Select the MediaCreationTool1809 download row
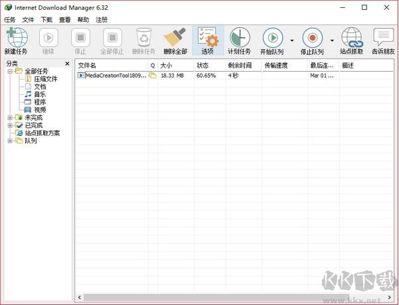399x305 pixels. 234,76
